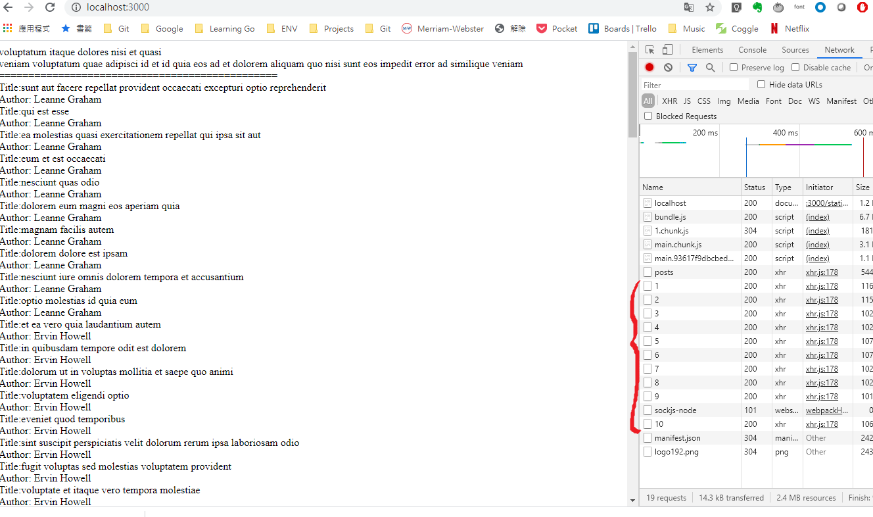Image resolution: width=873 pixels, height=517 pixels.
Task: Tick Hide data URLs checkbox
Action: point(761,84)
